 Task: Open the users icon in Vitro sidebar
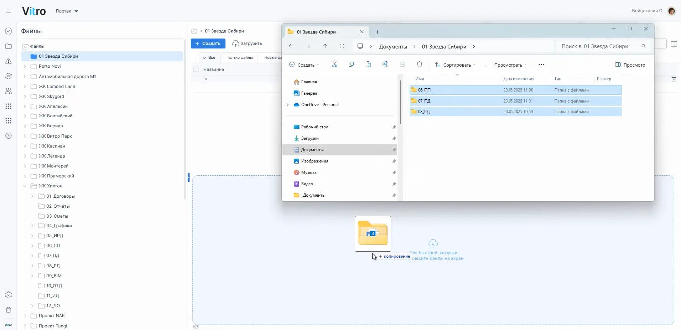pos(8,91)
